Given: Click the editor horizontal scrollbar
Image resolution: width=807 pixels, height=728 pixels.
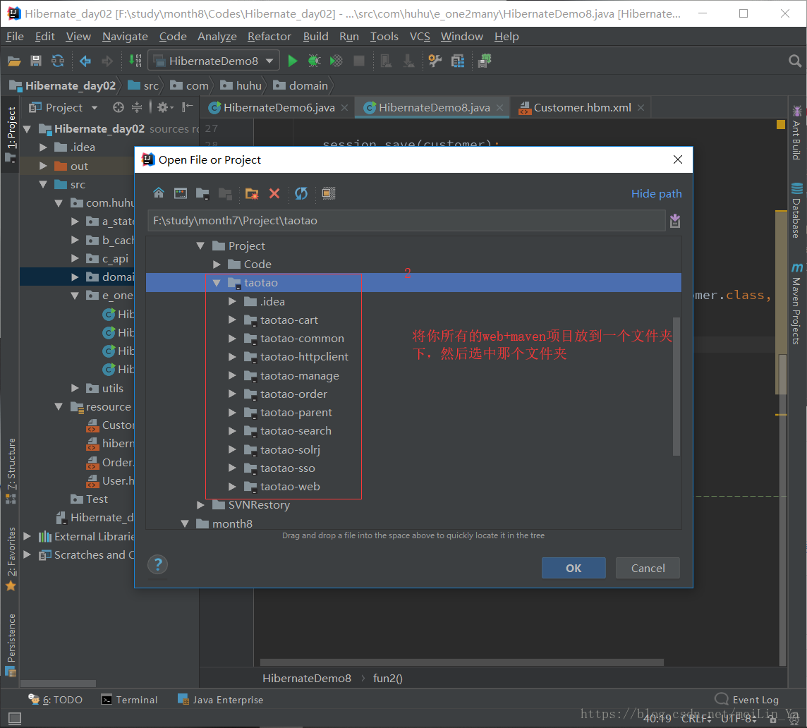Looking at the screenshot, I should [461, 662].
